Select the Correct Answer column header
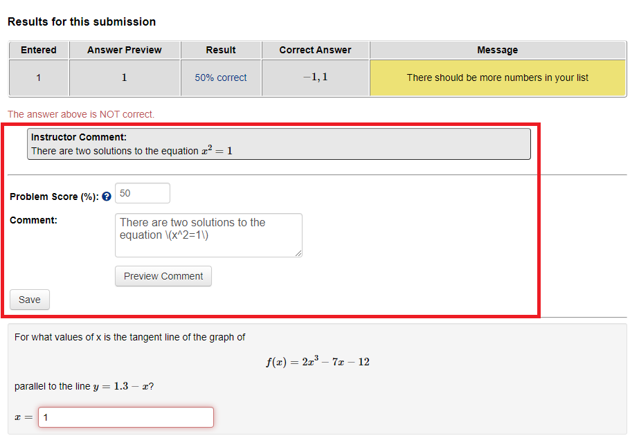This screenshot has height=447, width=639. pyautogui.click(x=315, y=50)
